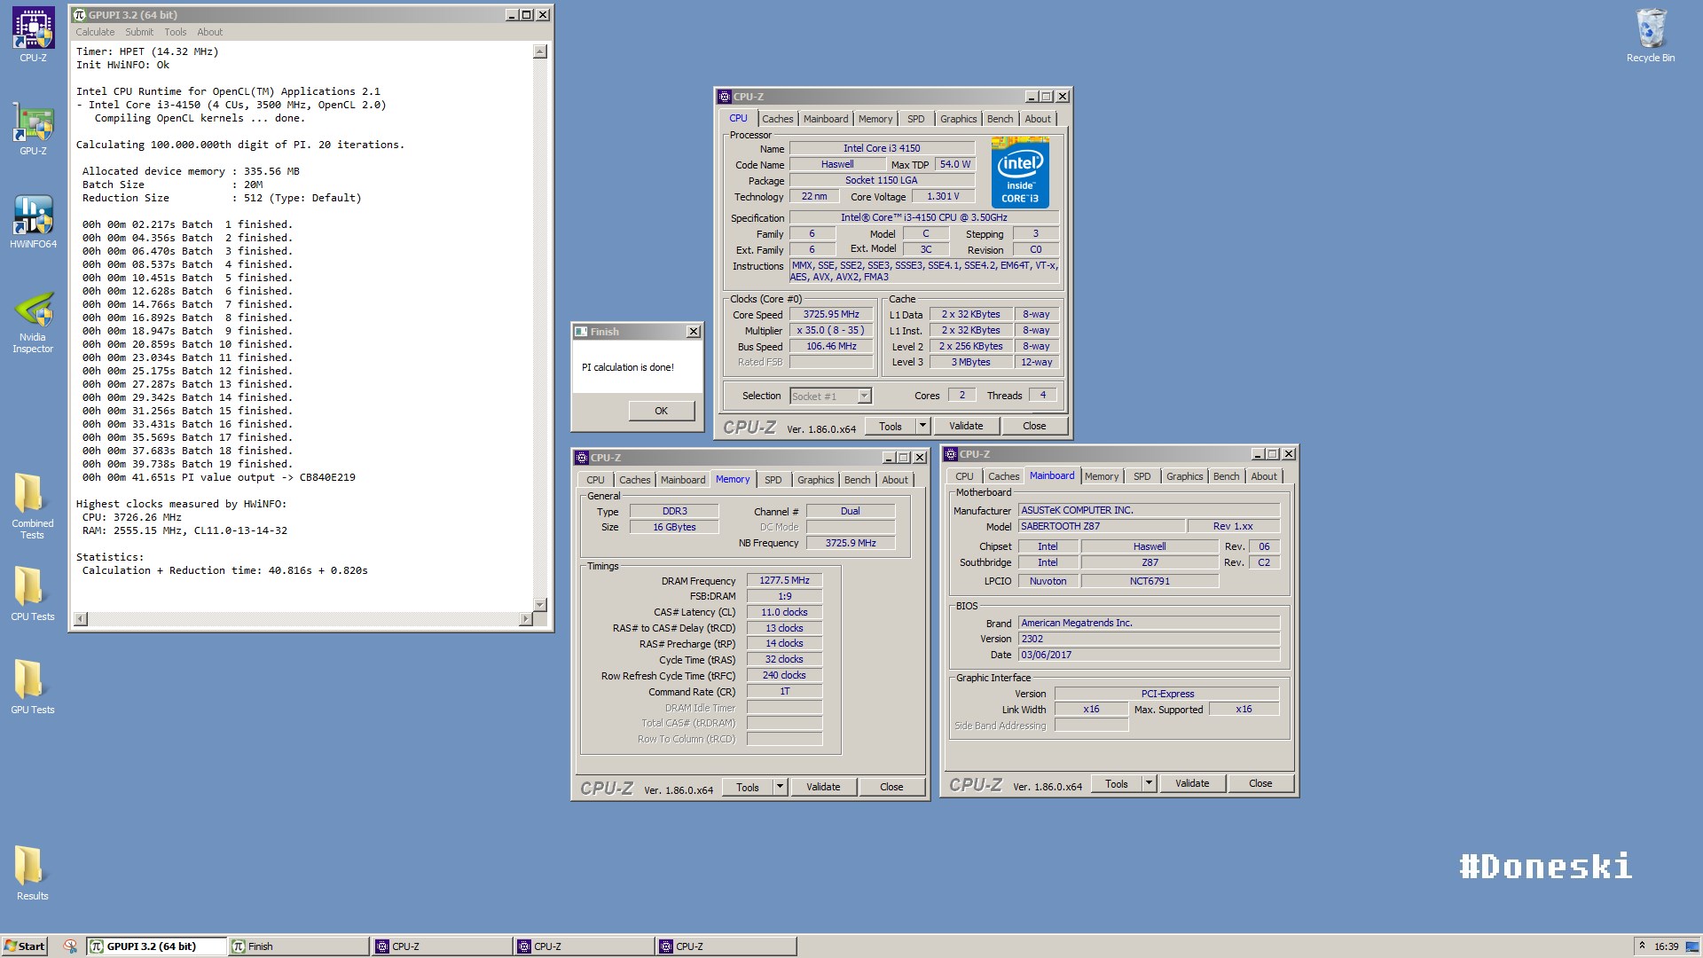Open About tab in CPU-Z Mainboard window
The width and height of the screenshot is (1703, 958).
(x=1264, y=476)
